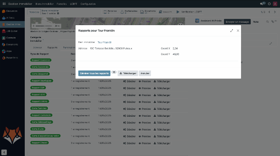Click Générer on the Rapport SSP row

pos(129,88)
